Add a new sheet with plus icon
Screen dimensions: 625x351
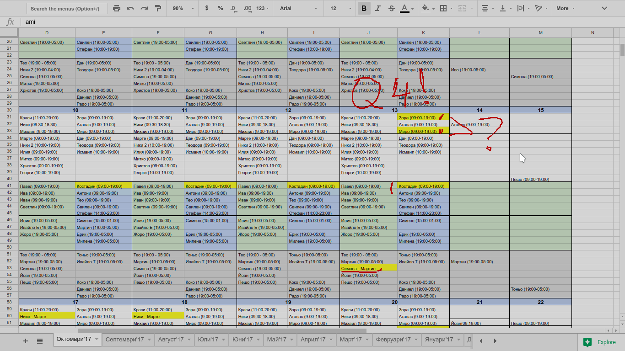coord(26,341)
